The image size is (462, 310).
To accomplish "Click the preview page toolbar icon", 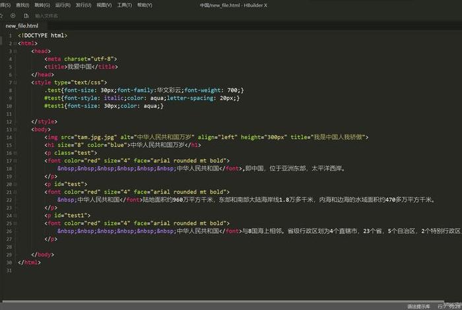I will [x=26, y=16].
